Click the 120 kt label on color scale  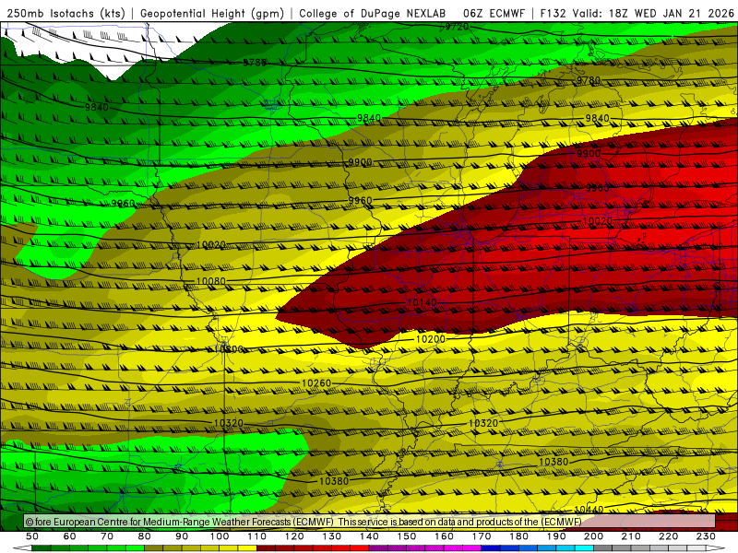pos(294,536)
